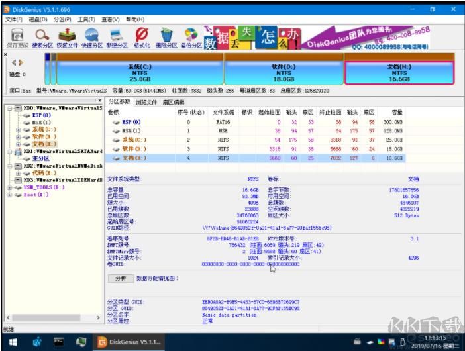Open the Quick Partition (快速分区) tool
This screenshot has height=351, width=465.
(x=92, y=38)
